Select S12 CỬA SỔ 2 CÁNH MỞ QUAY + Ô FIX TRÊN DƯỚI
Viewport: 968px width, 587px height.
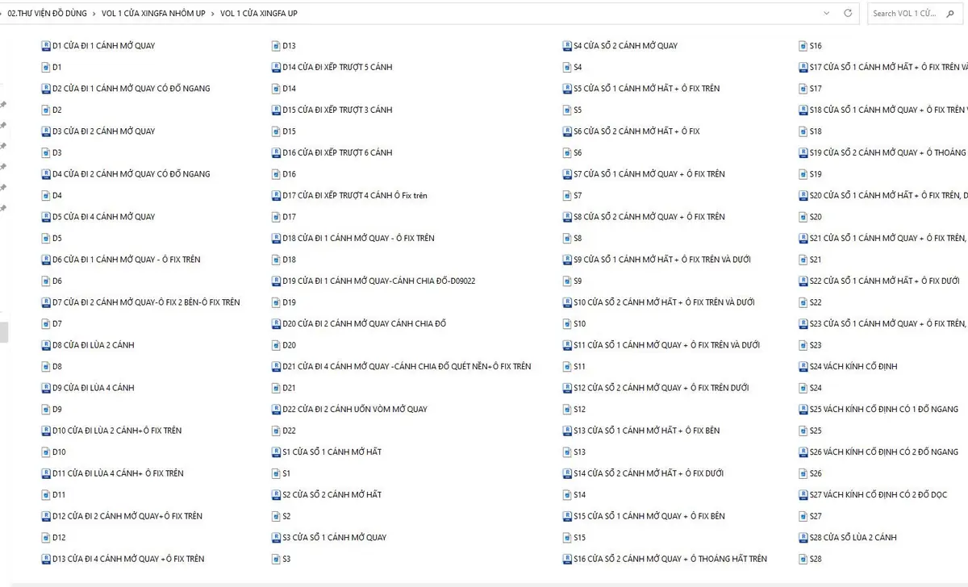tap(656, 388)
